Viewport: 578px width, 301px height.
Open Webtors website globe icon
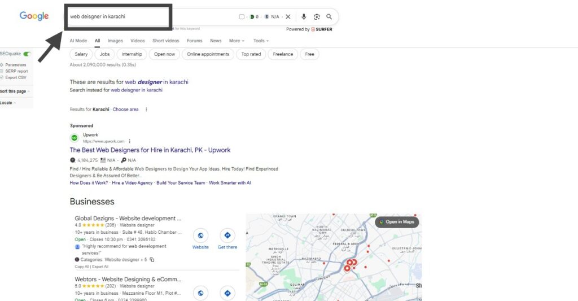click(x=200, y=293)
